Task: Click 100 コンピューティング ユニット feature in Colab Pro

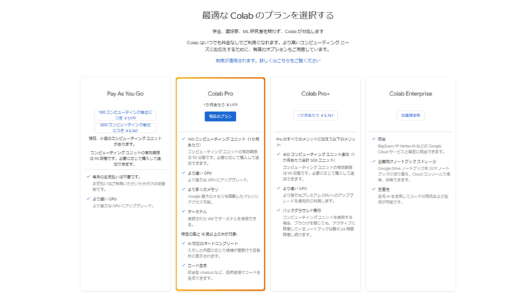Action: coord(224,142)
